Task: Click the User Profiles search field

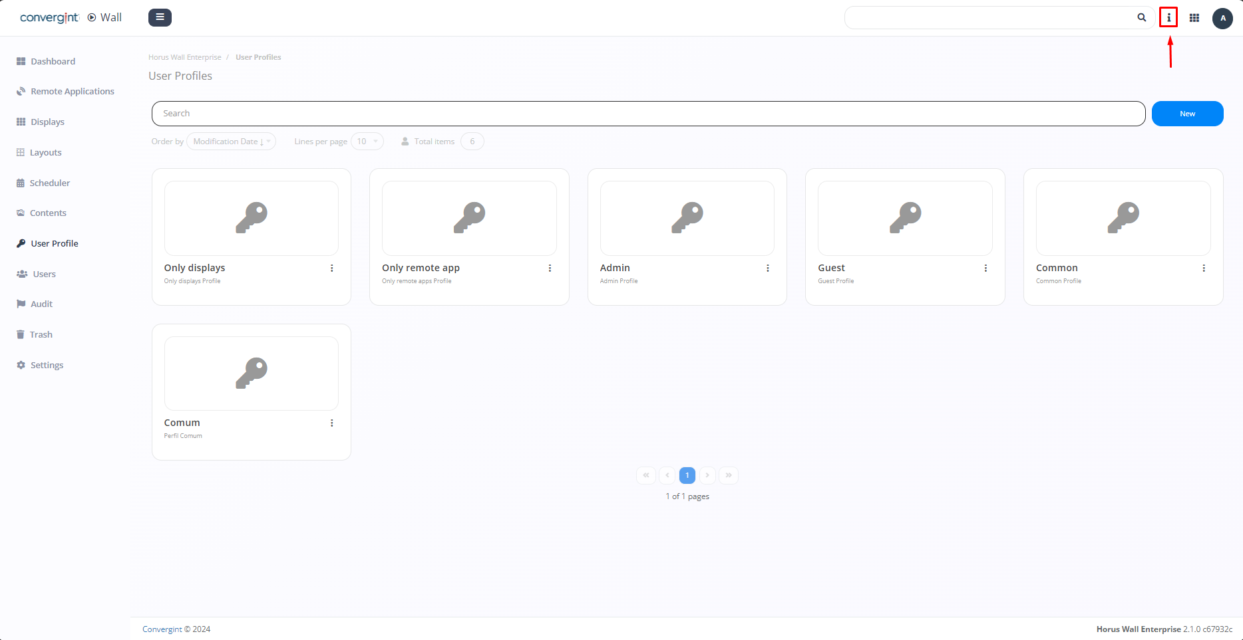Action: point(648,114)
